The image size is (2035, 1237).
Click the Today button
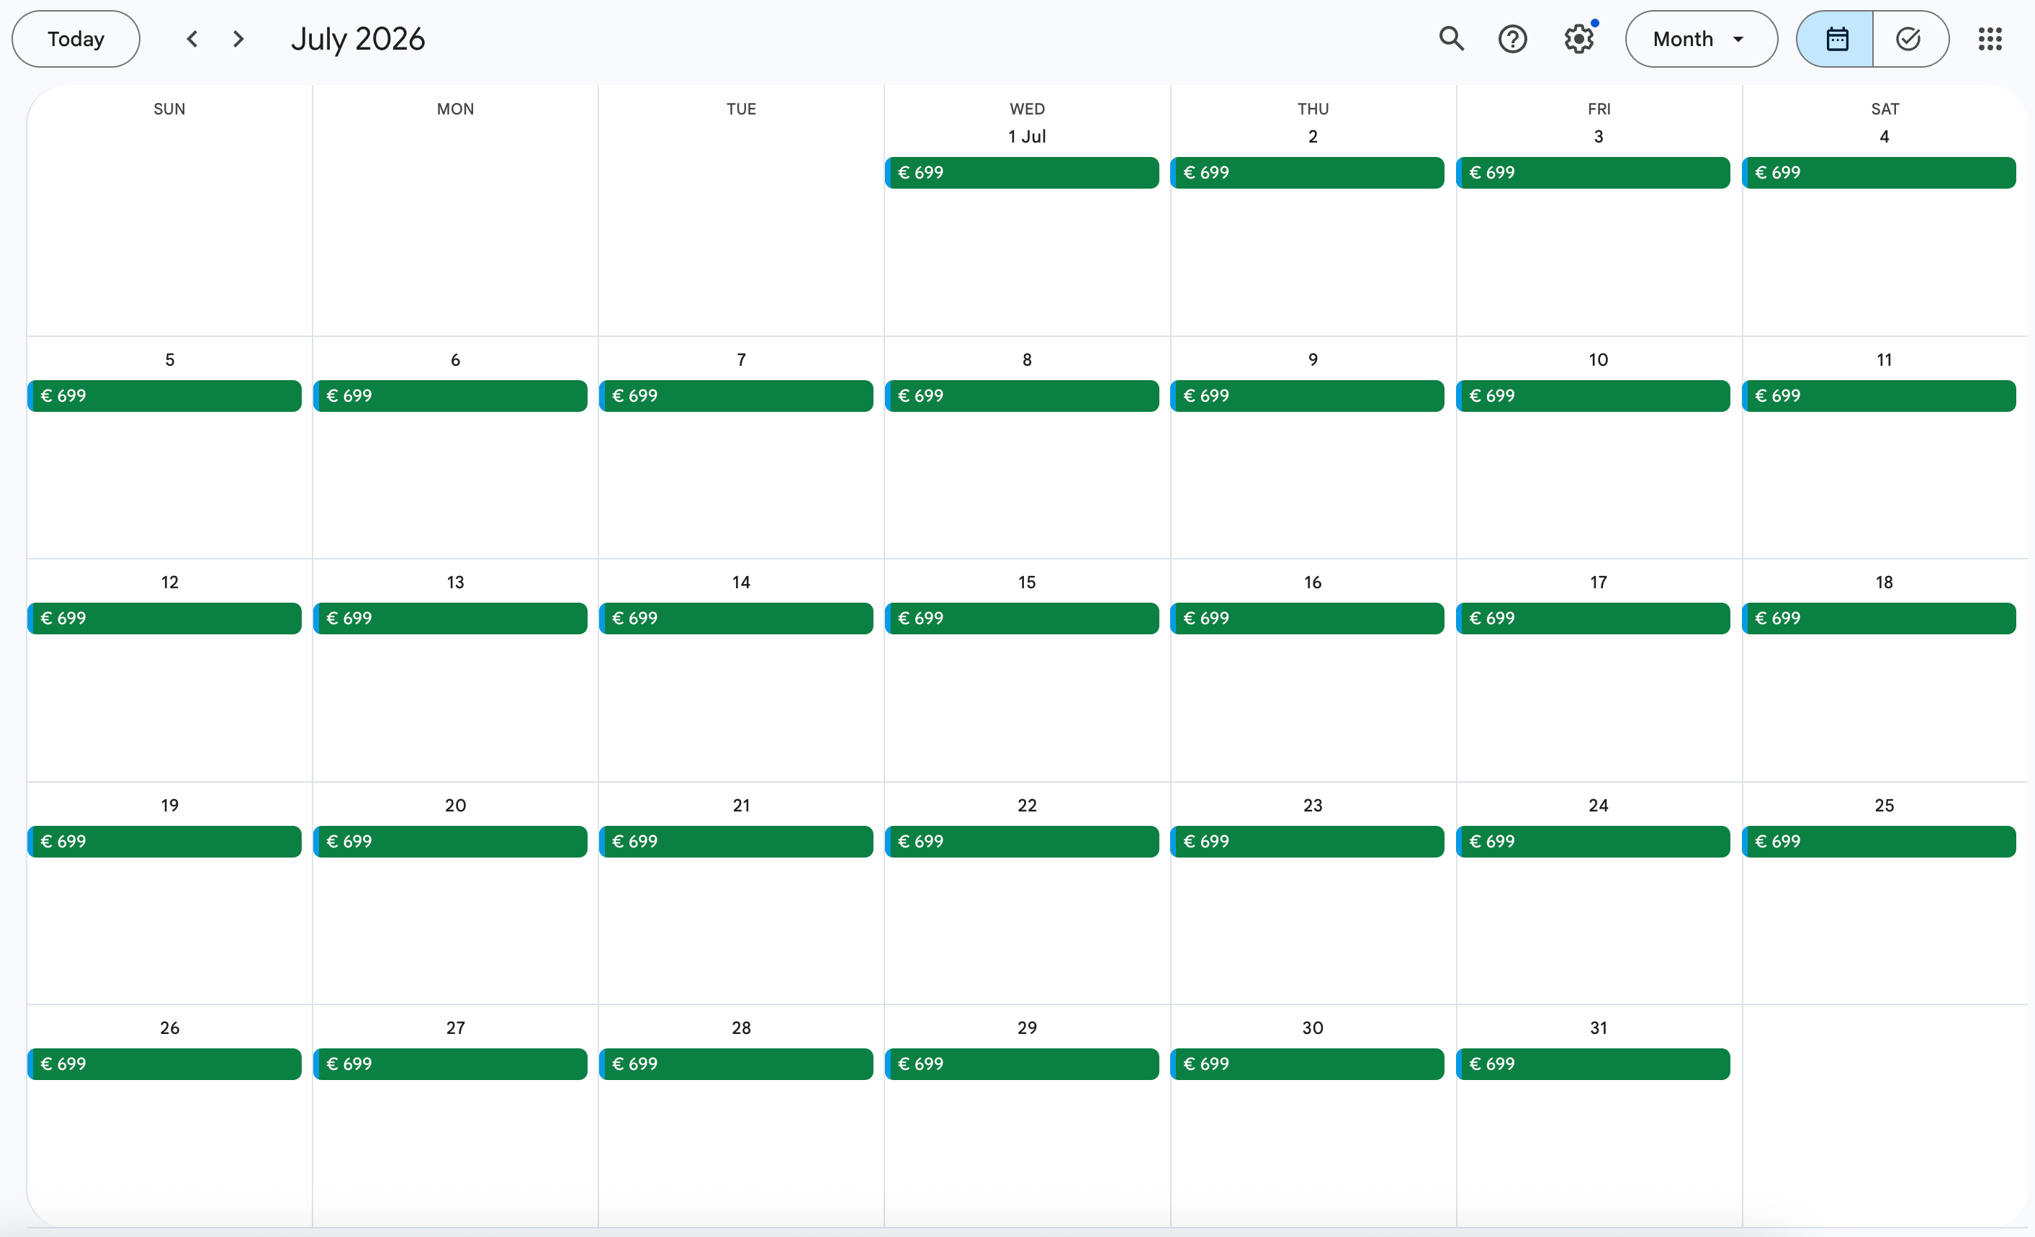pos(76,39)
